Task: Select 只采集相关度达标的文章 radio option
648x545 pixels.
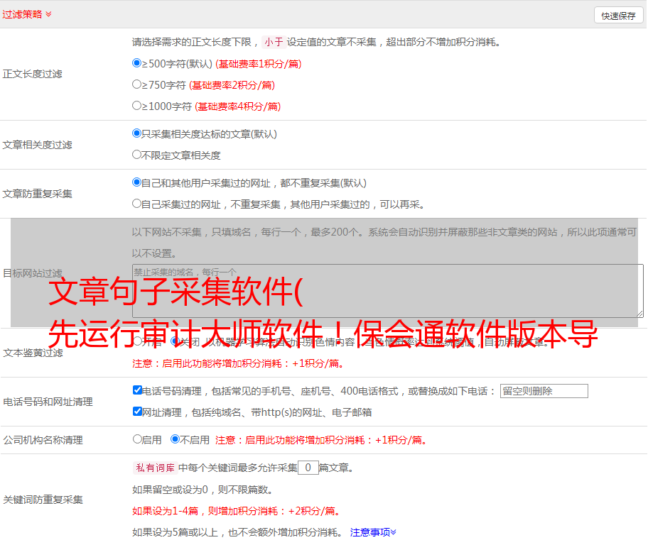Action: [137, 133]
